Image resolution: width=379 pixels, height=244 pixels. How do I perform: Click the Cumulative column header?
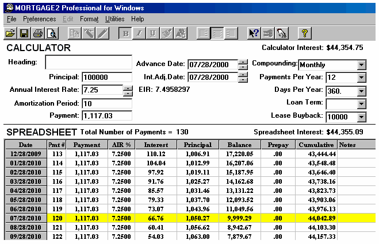tap(317, 145)
